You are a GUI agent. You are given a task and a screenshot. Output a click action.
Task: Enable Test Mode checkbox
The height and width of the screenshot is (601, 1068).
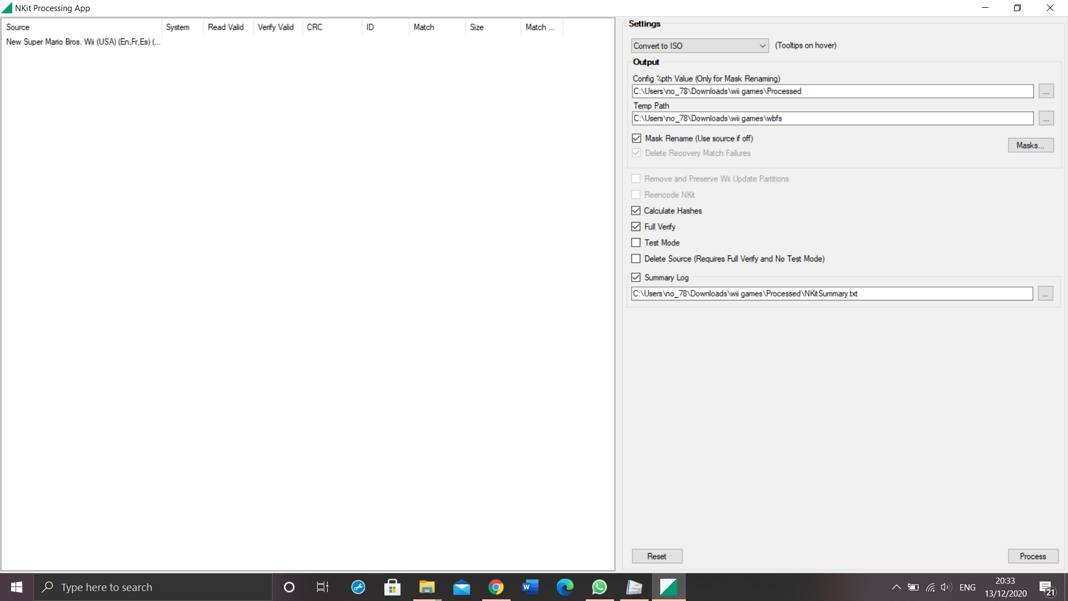pos(636,243)
